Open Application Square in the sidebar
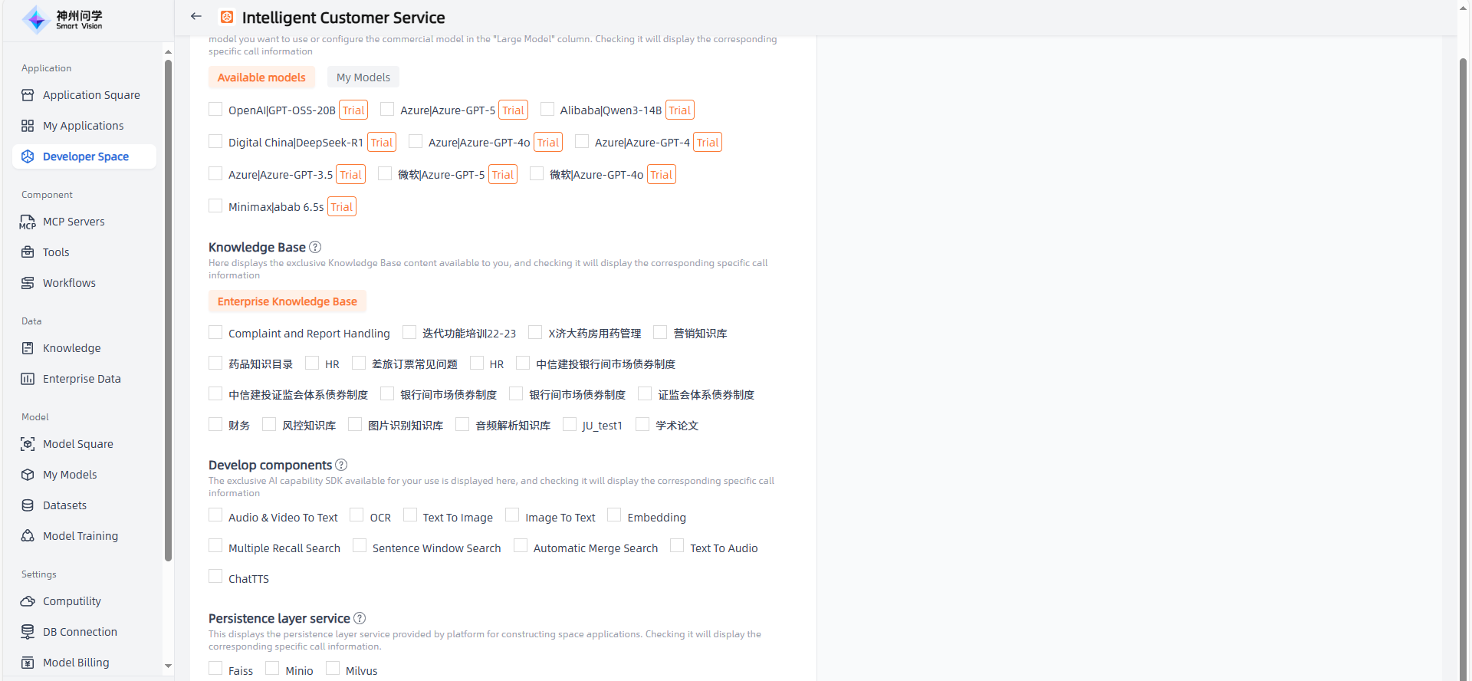Image resolution: width=1472 pixels, height=681 pixels. click(x=91, y=95)
